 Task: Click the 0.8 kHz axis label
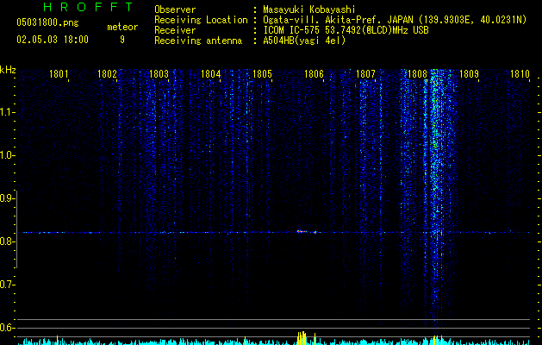[x=7, y=241]
